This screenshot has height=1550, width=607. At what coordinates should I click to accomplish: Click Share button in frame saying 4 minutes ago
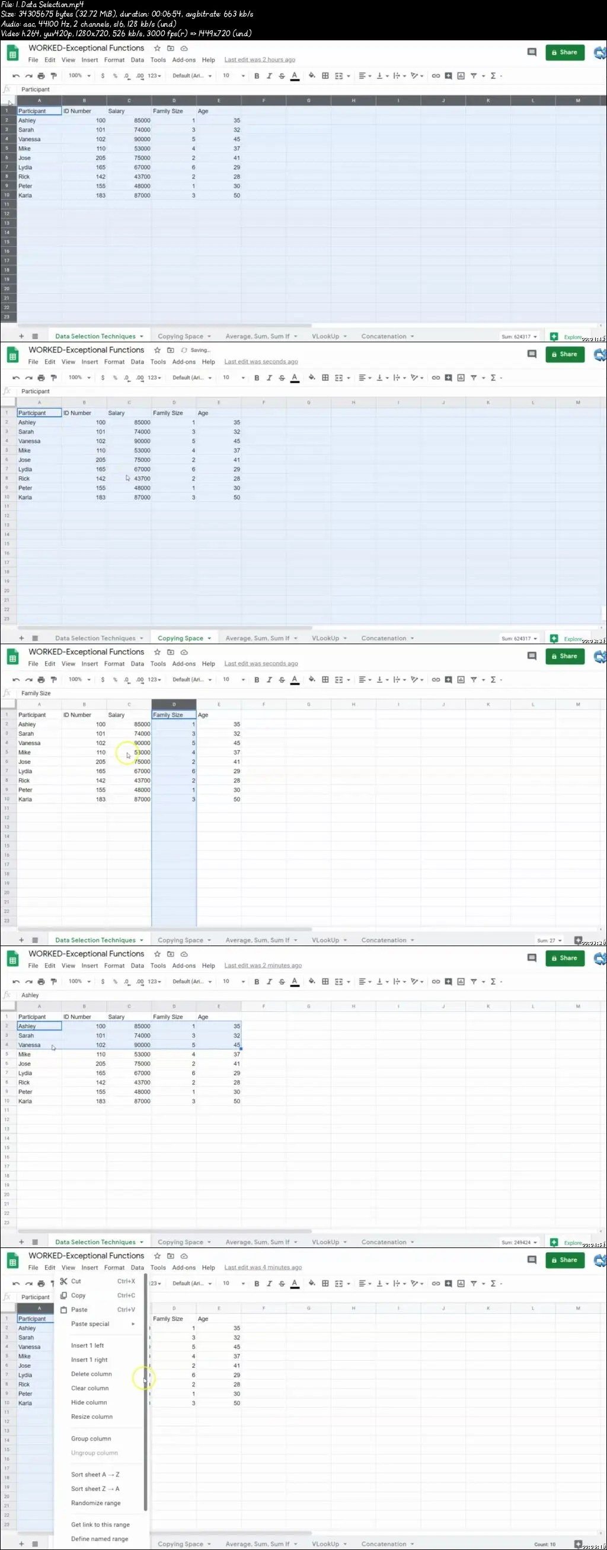(565, 1260)
